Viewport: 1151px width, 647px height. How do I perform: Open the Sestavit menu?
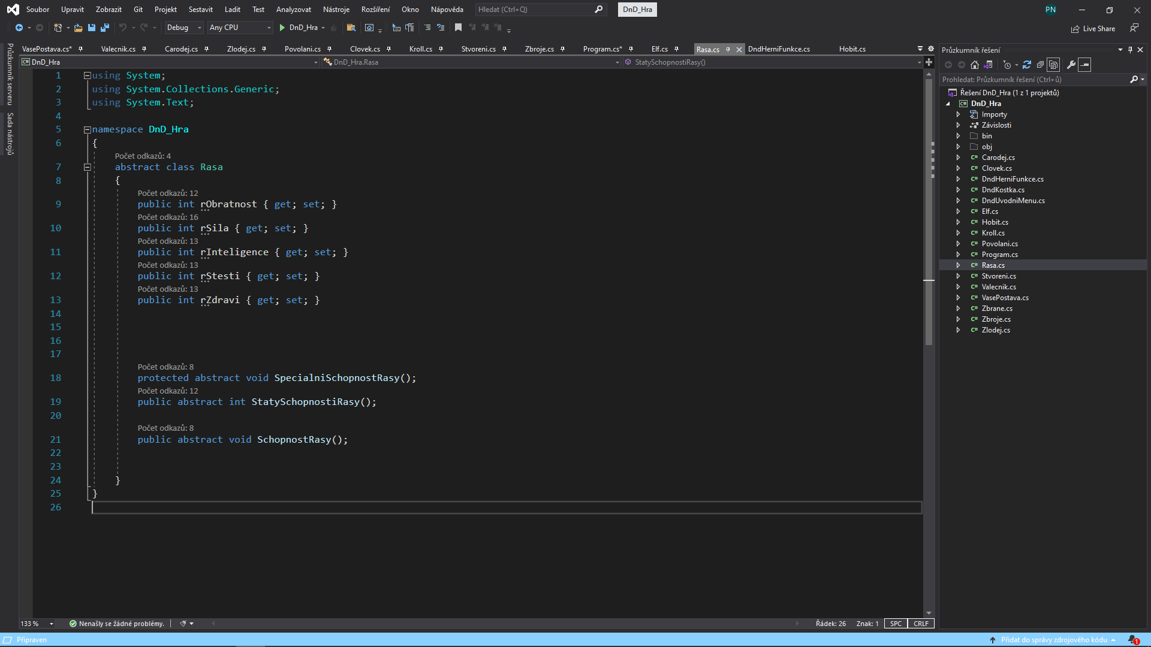click(x=200, y=10)
